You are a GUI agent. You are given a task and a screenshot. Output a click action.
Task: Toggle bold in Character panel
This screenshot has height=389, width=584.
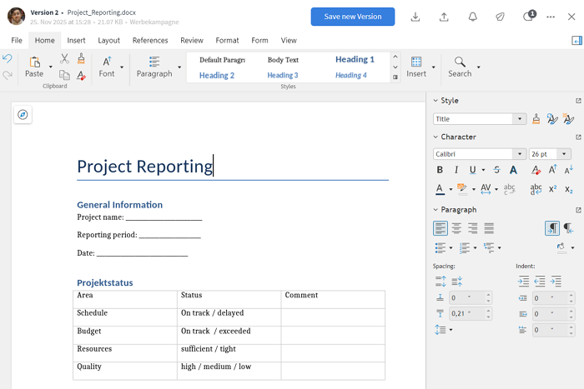[440, 170]
